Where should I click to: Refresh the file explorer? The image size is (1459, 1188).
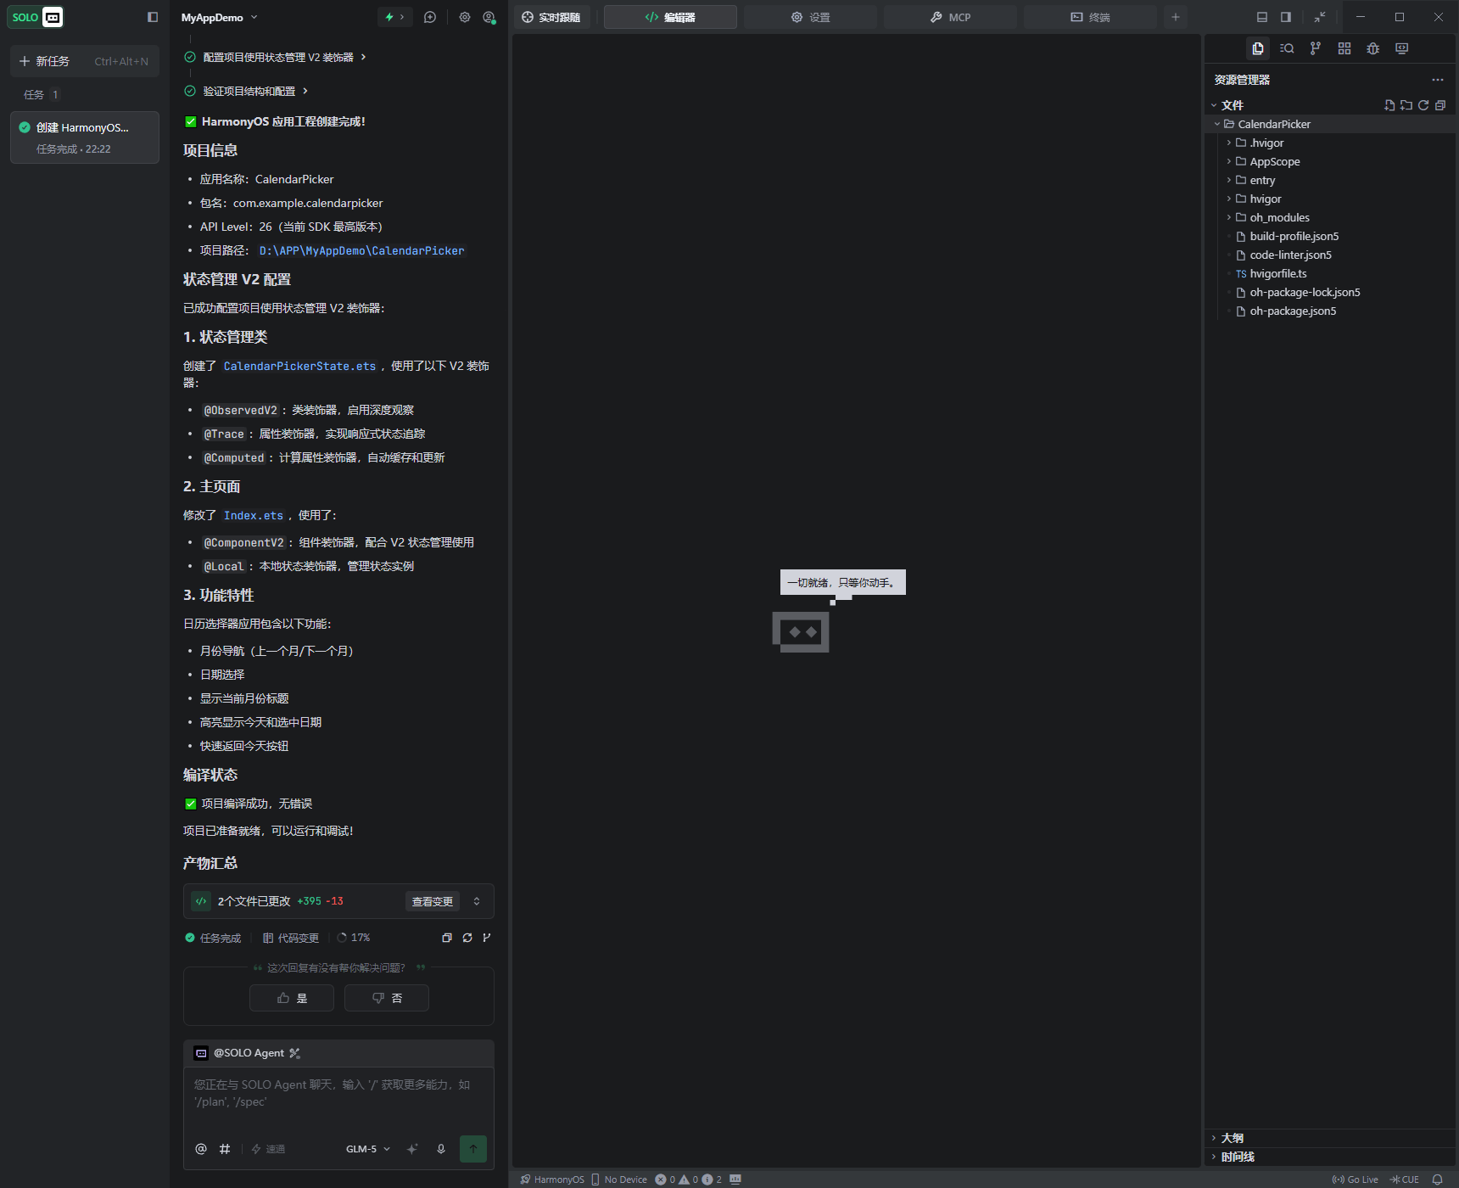(1423, 105)
